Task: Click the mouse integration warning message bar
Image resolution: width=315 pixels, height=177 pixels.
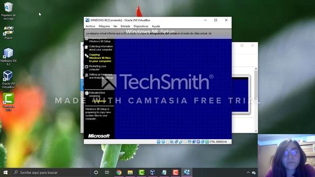Action: click(157, 33)
